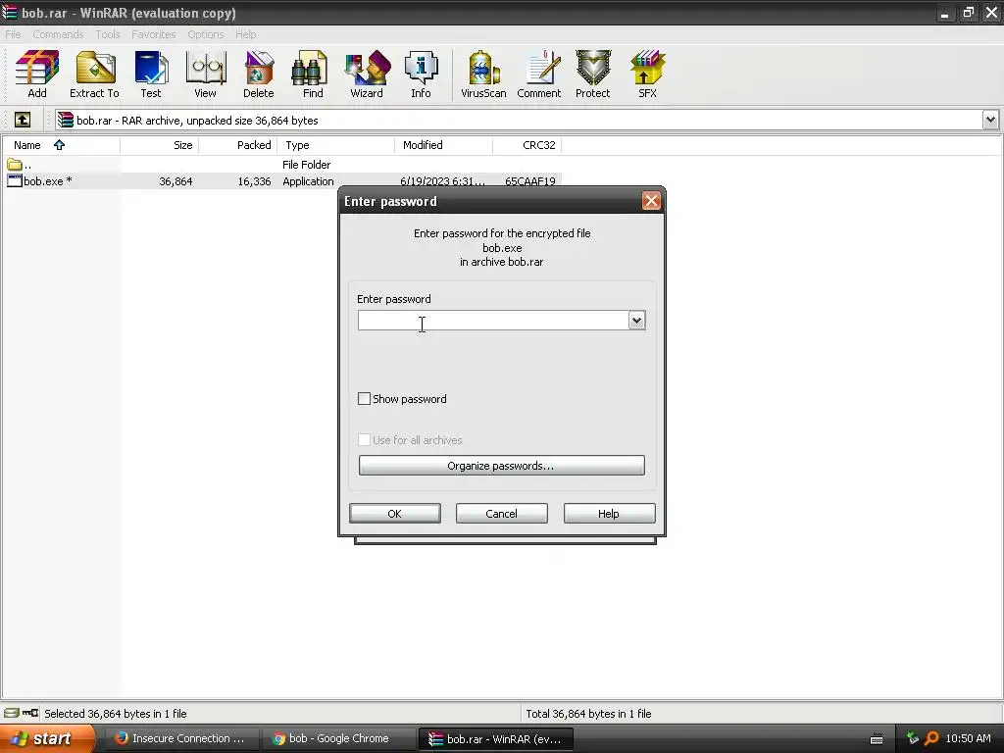Click the OK button
The width and height of the screenshot is (1004, 753).
click(x=394, y=514)
